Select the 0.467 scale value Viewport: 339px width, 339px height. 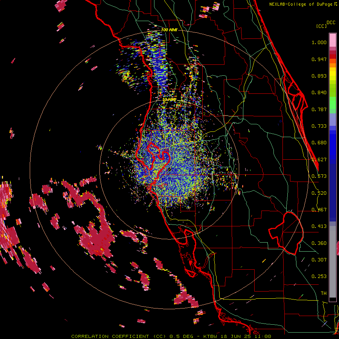(319, 210)
